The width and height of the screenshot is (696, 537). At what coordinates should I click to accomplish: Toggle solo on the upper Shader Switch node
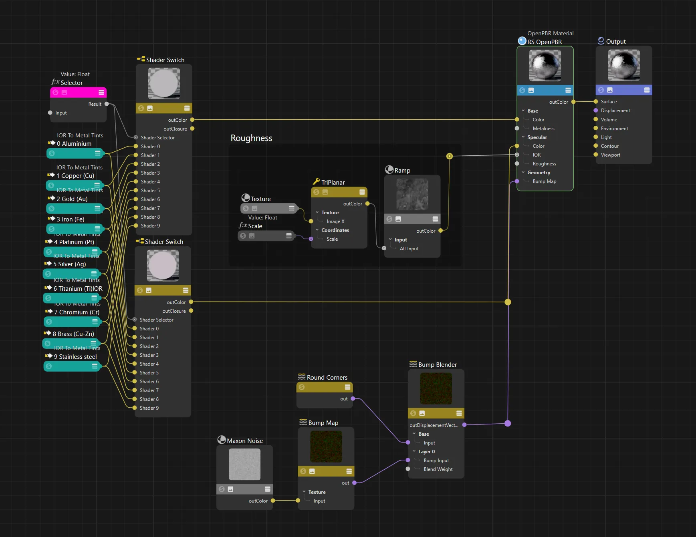(141, 108)
